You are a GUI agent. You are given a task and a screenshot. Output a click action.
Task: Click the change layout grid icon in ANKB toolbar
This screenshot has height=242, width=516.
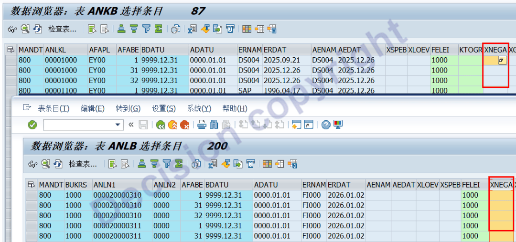[247, 29]
